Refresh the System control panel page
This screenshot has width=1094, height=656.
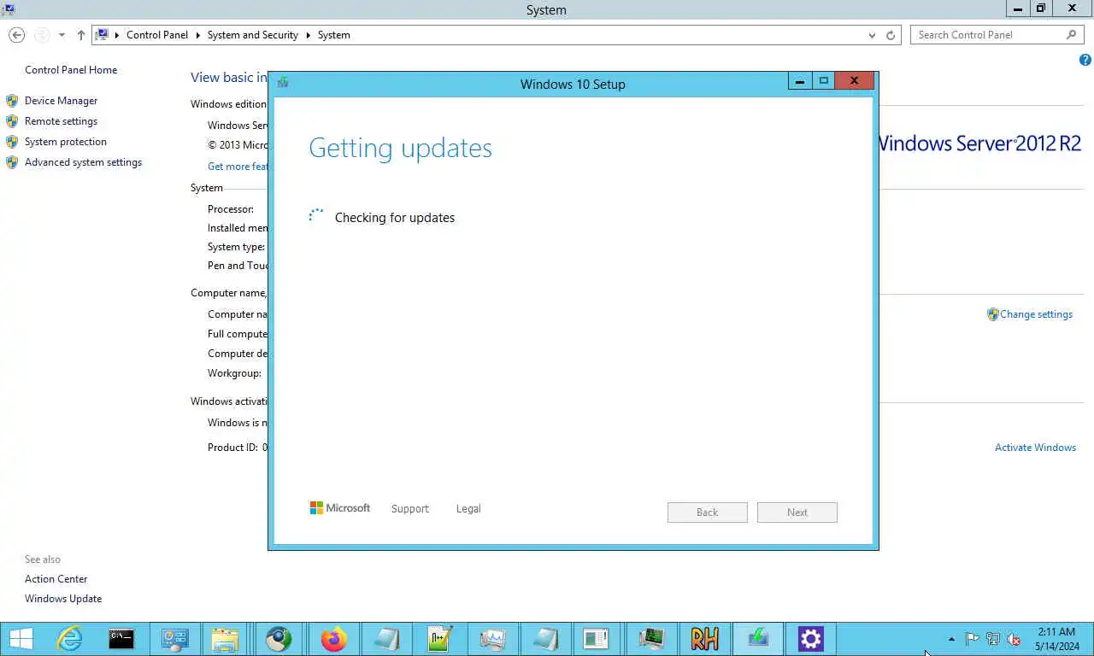[891, 35]
